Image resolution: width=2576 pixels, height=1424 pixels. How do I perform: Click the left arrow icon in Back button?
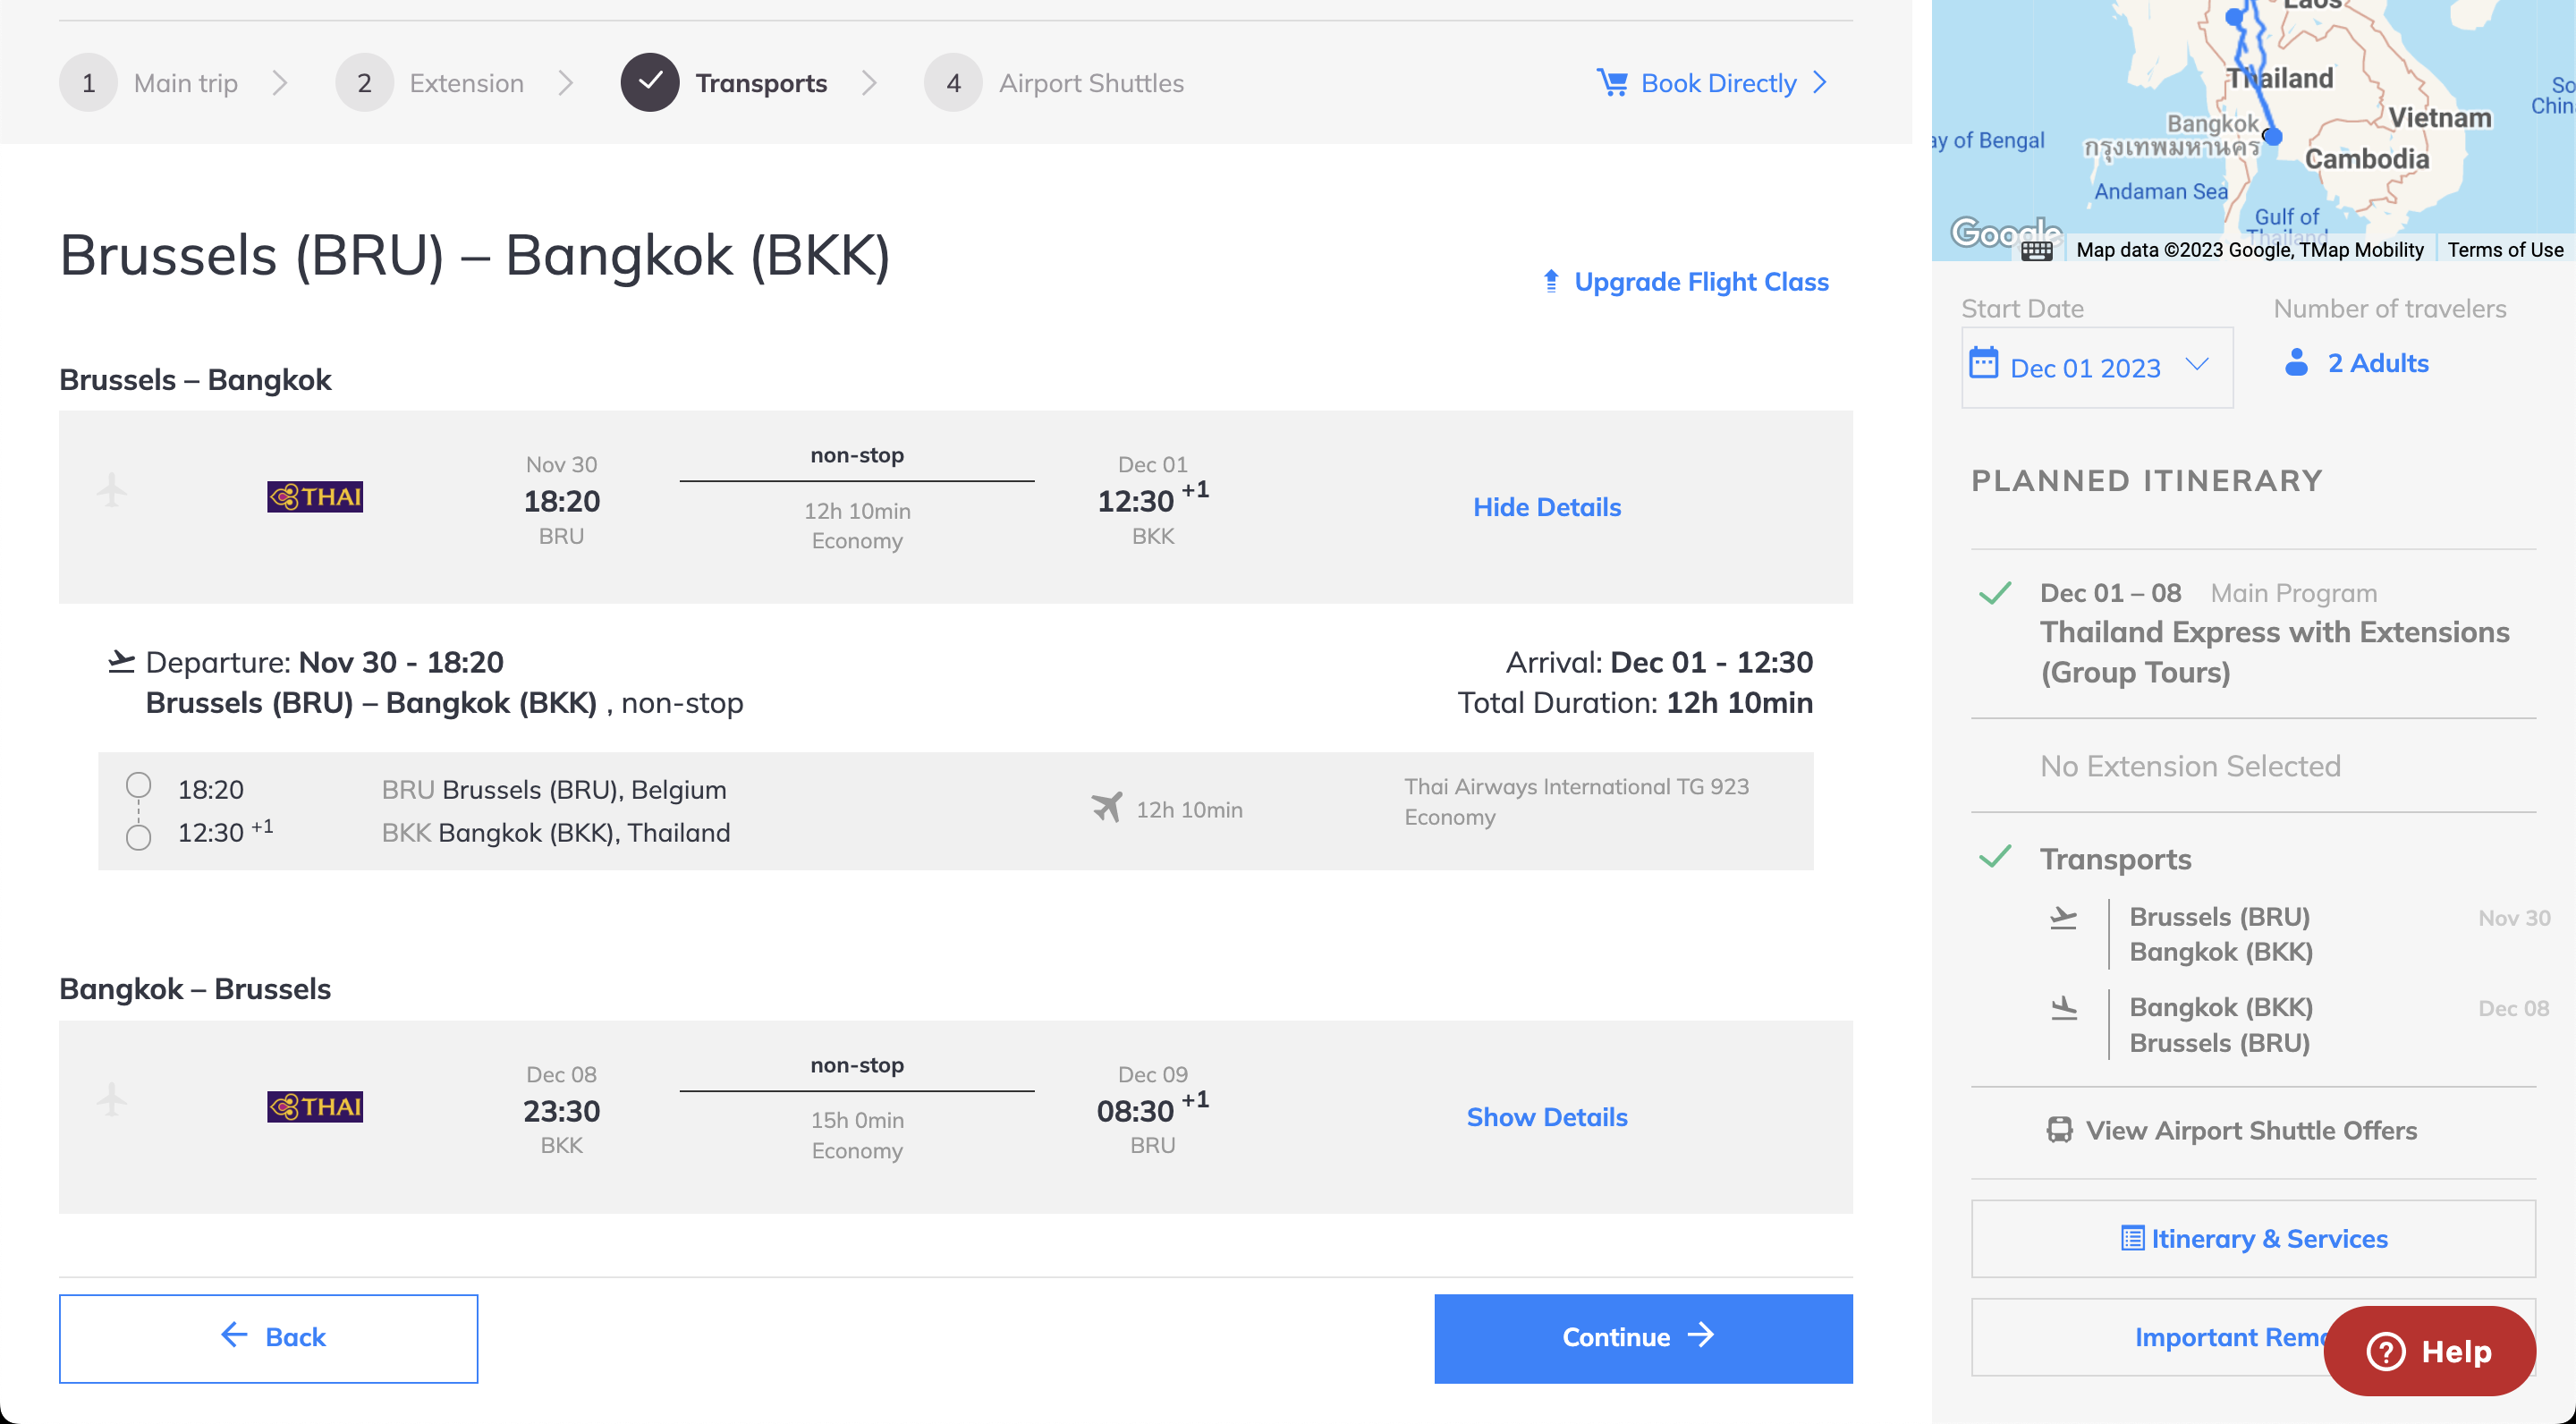[x=234, y=1336]
